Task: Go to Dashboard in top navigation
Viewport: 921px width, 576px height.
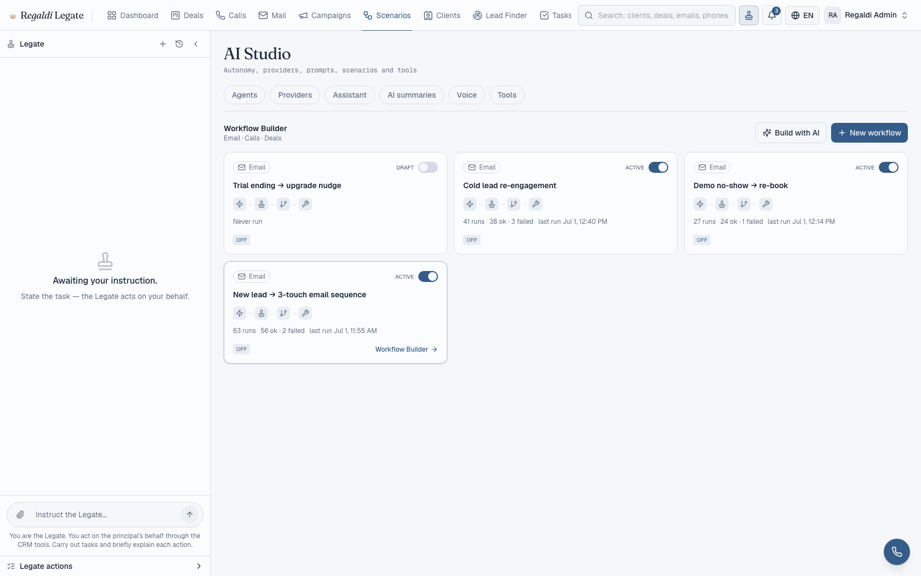Action: pyautogui.click(x=133, y=15)
